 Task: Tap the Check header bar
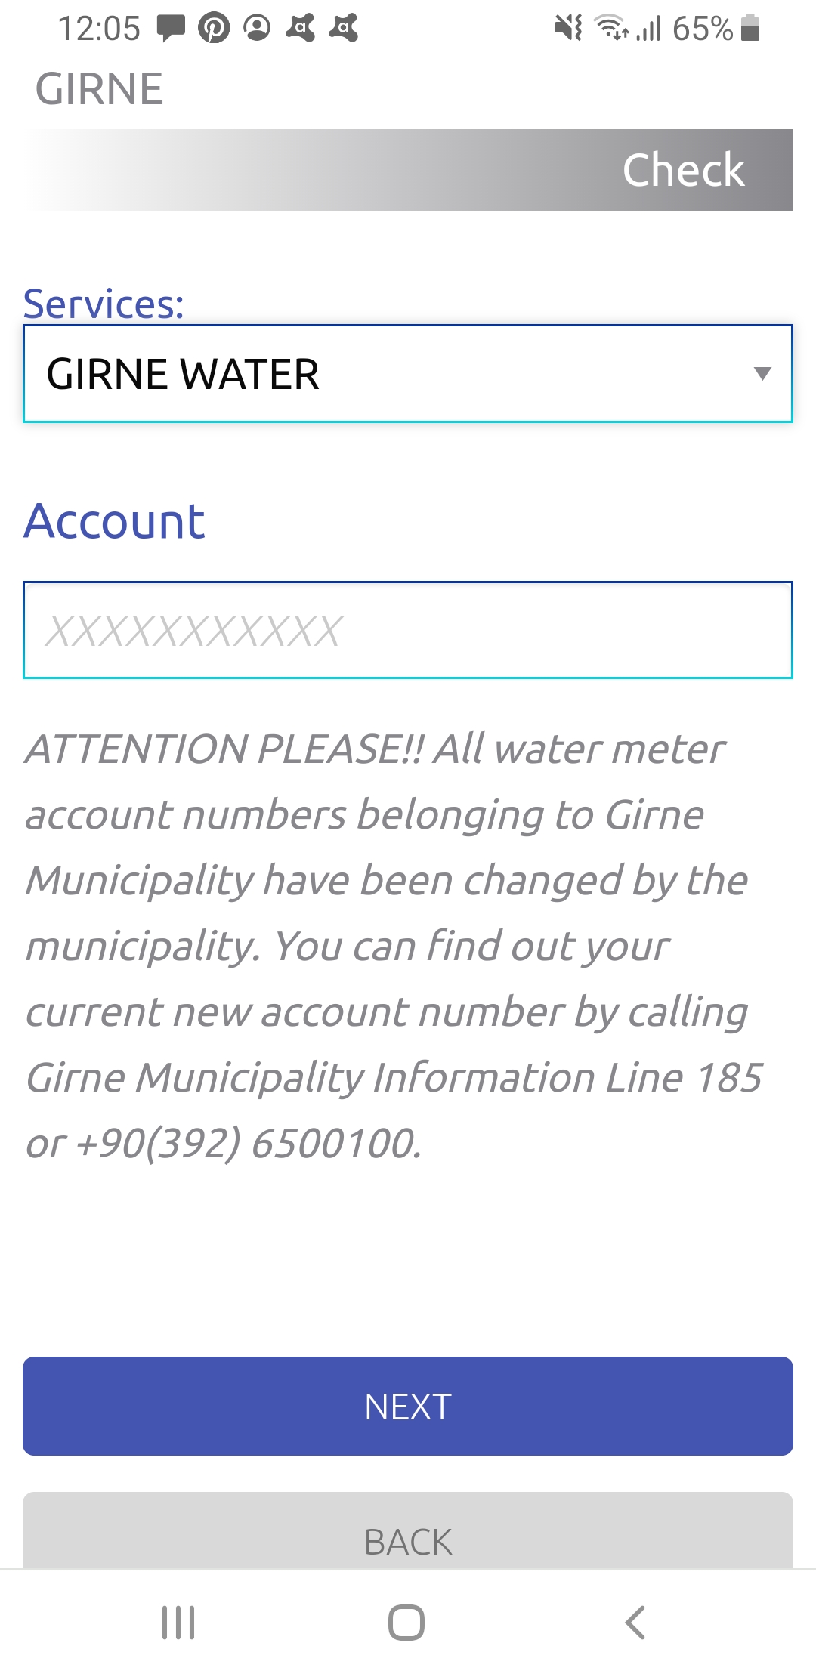tap(408, 170)
